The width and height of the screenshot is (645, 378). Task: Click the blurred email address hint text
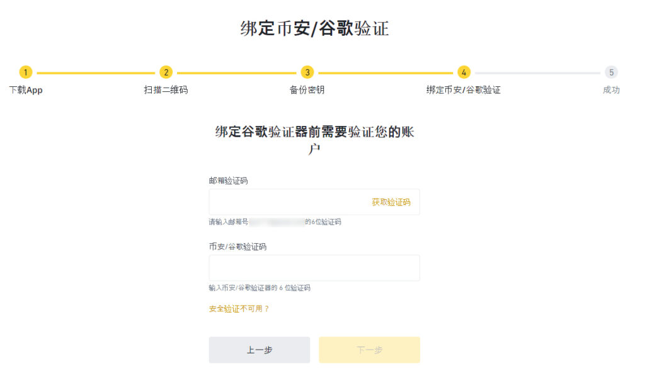click(x=277, y=222)
